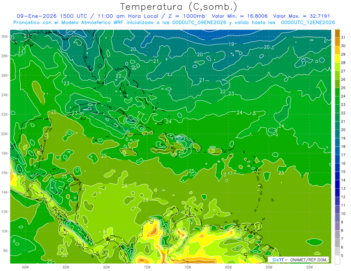
Task: Click the 16N latitude axis label
Action: point(5,173)
